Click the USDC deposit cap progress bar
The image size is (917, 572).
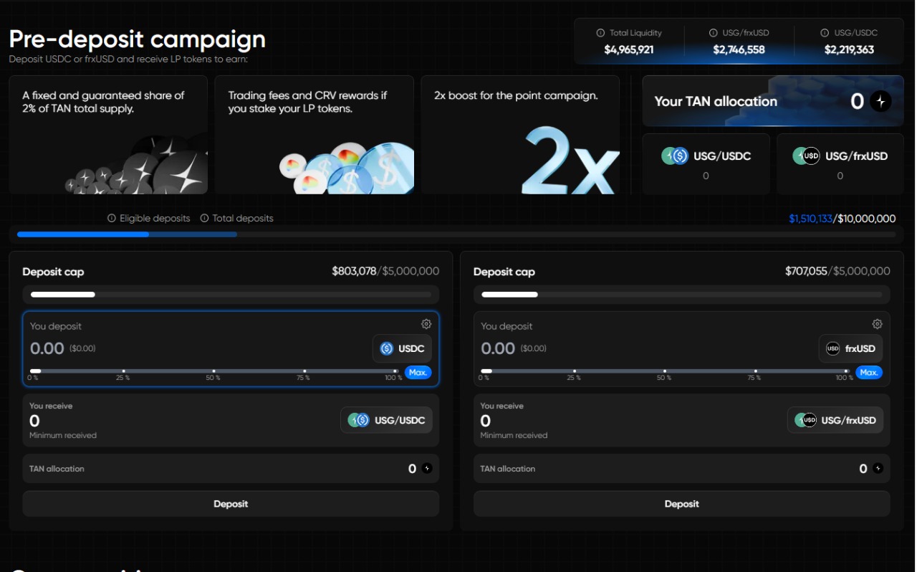(x=231, y=295)
